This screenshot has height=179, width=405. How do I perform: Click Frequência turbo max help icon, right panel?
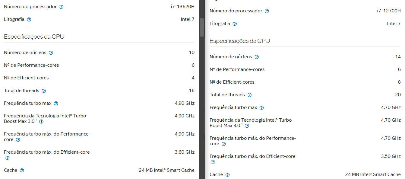(x=261, y=108)
